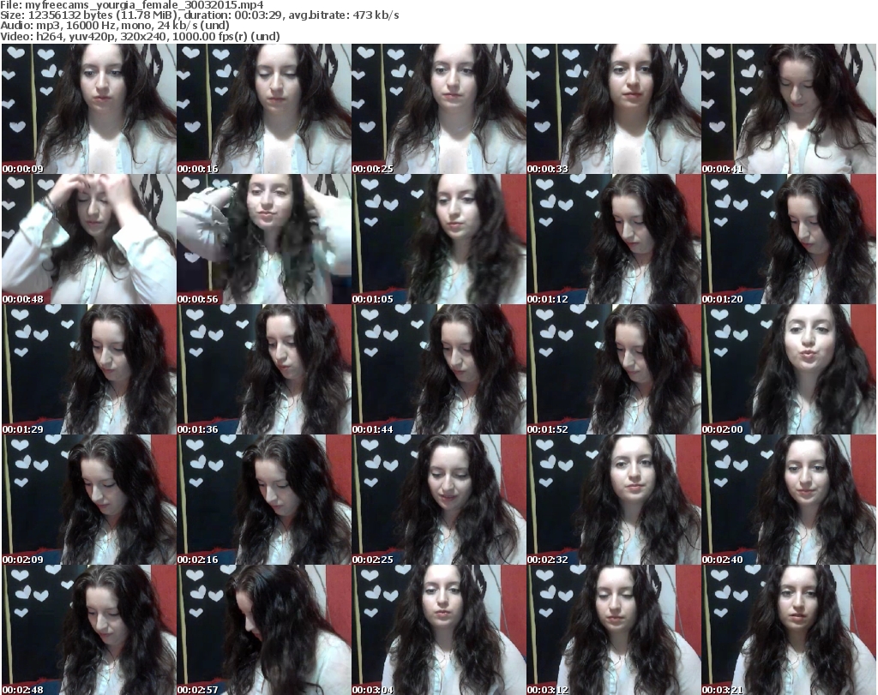Viewport: 878px width, 695px height.
Task: Choose the frame marked 00:02:16
Action: coord(264,500)
